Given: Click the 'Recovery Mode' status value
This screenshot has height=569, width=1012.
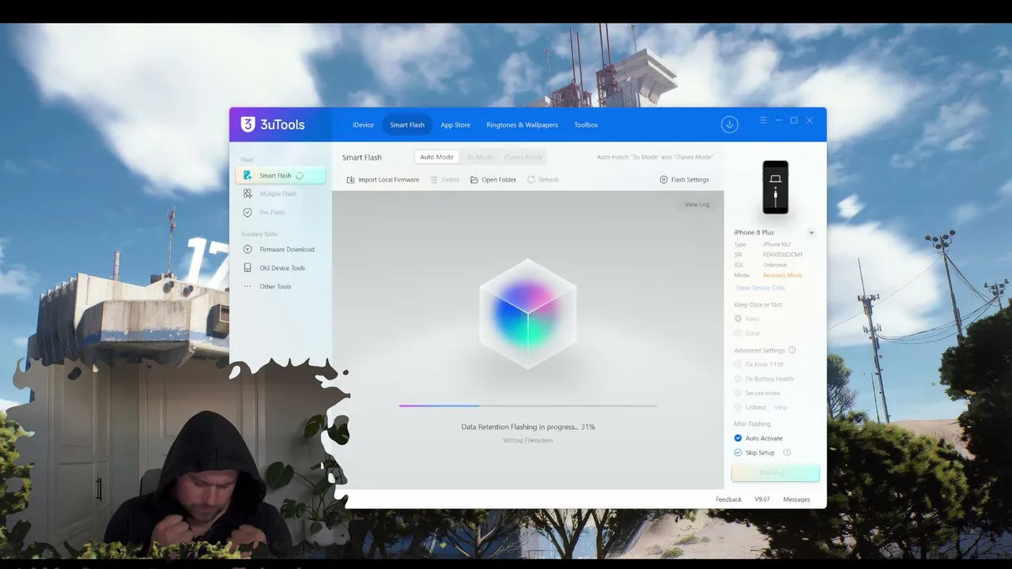Looking at the screenshot, I should pyautogui.click(x=782, y=275).
